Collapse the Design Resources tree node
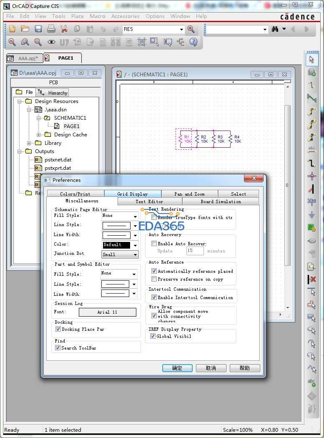The width and height of the screenshot is (324, 438). (x=20, y=101)
